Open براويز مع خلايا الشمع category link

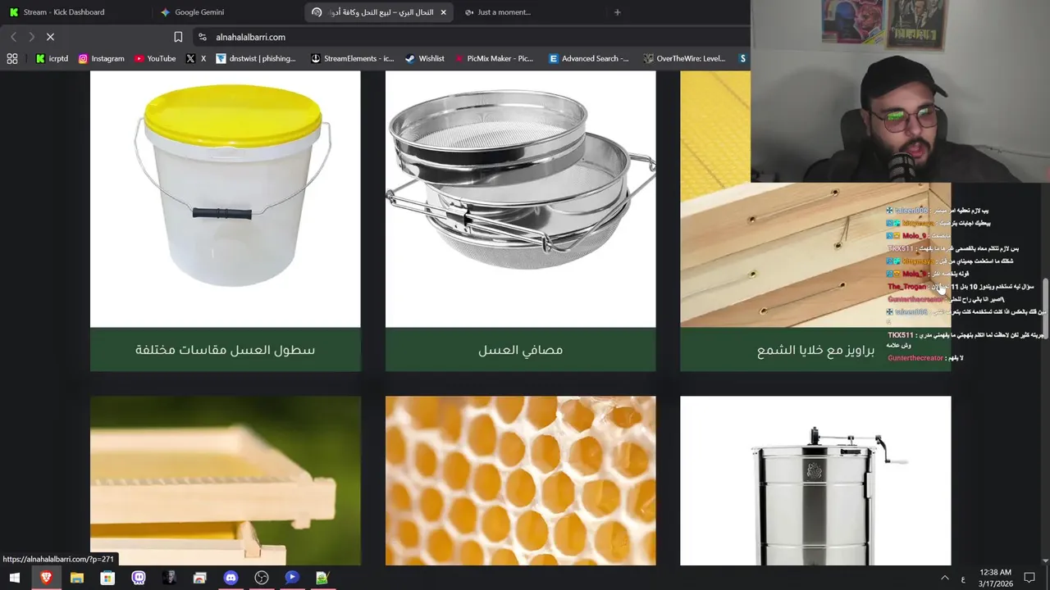click(815, 350)
